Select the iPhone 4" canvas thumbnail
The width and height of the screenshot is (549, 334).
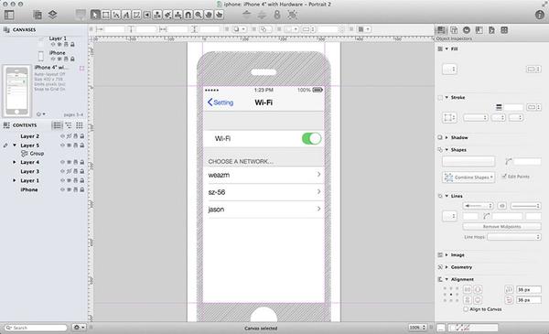[x=16, y=91]
